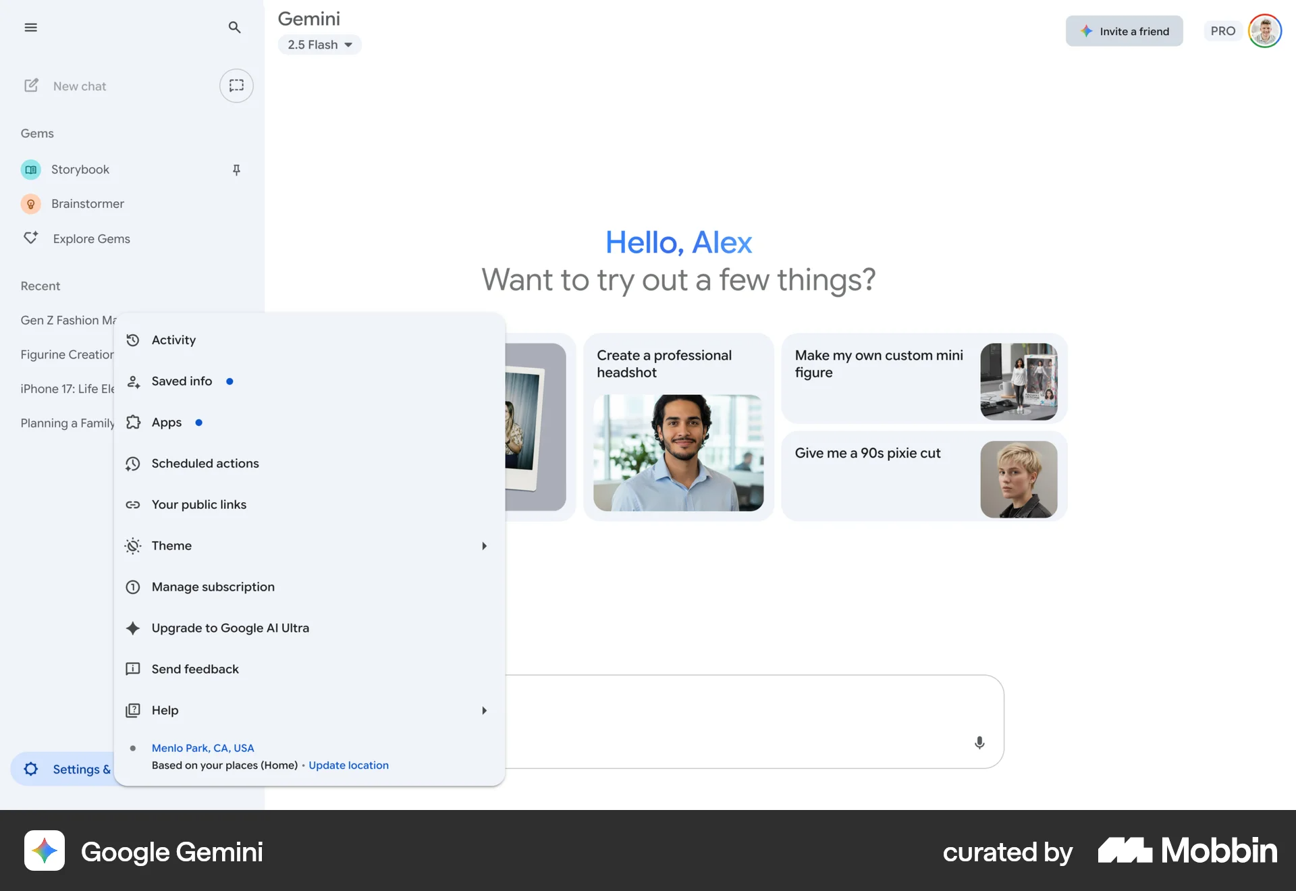Select Activity from settings menu
The width and height of the screenshot is (1296, 891).
pyautogui.click(x=173, y=340)
